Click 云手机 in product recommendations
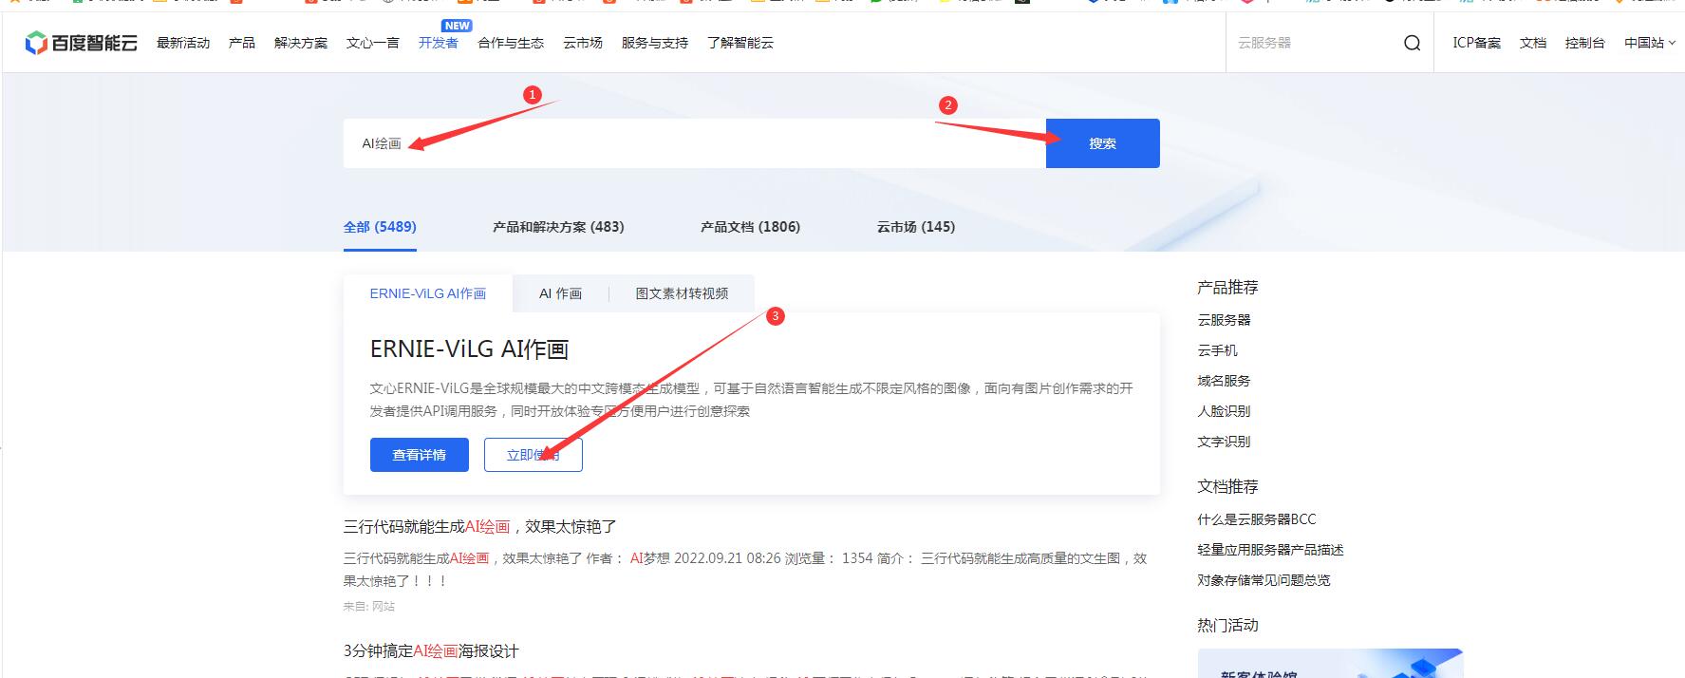1685x678 pixels. 1217,350
